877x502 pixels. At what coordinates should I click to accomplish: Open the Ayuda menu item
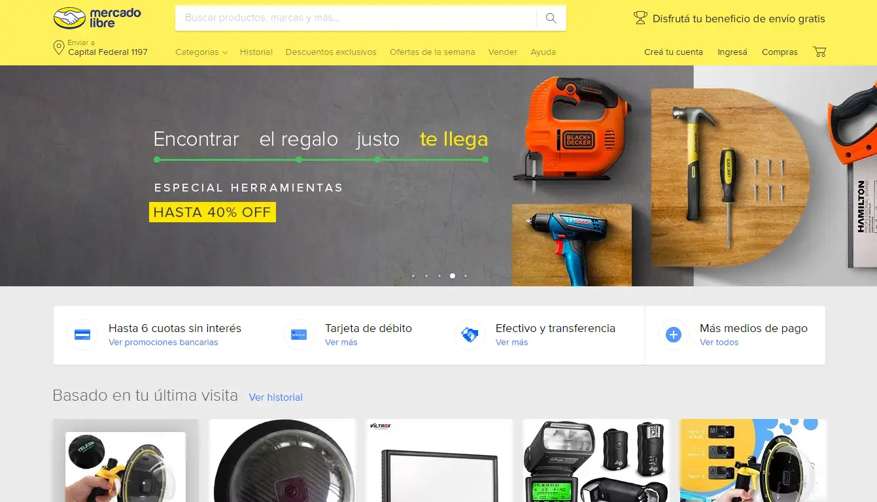tap(543, 52)
